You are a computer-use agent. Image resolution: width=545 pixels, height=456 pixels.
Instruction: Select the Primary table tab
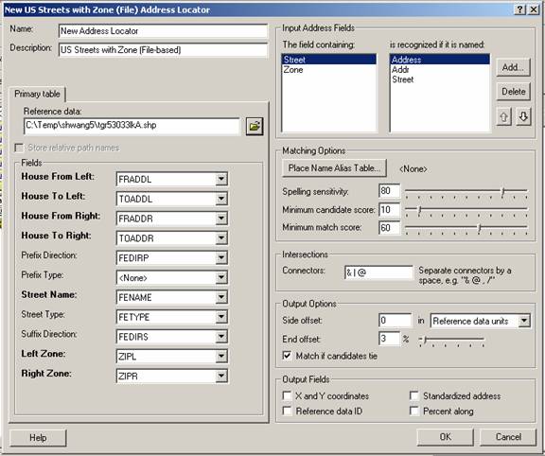coord(37,94)
